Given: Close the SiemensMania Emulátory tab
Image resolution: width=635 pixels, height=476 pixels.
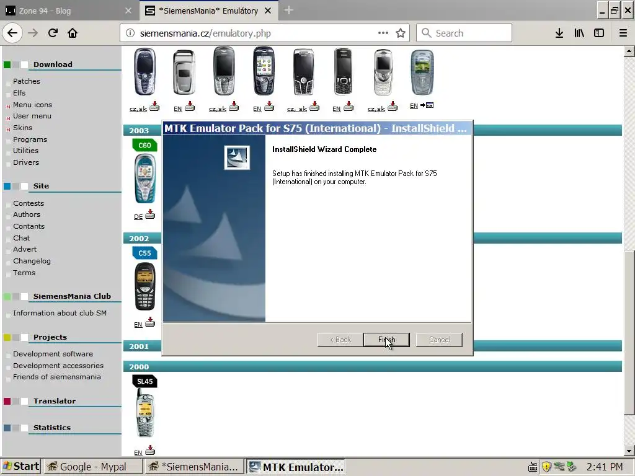Looking at the screenshot, I should [x=268, y=11].
